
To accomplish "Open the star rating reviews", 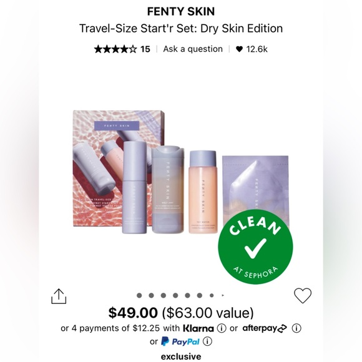I will tap(115, 49).
